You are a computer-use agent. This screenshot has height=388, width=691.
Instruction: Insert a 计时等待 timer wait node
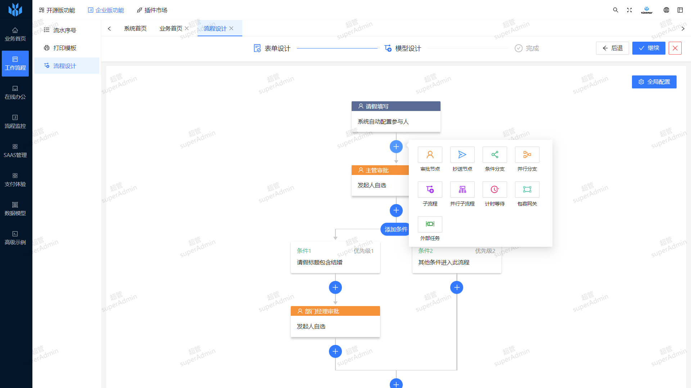pos(495,190)
